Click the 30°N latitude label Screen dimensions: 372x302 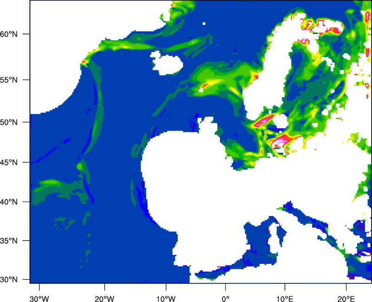click(9, 280)
